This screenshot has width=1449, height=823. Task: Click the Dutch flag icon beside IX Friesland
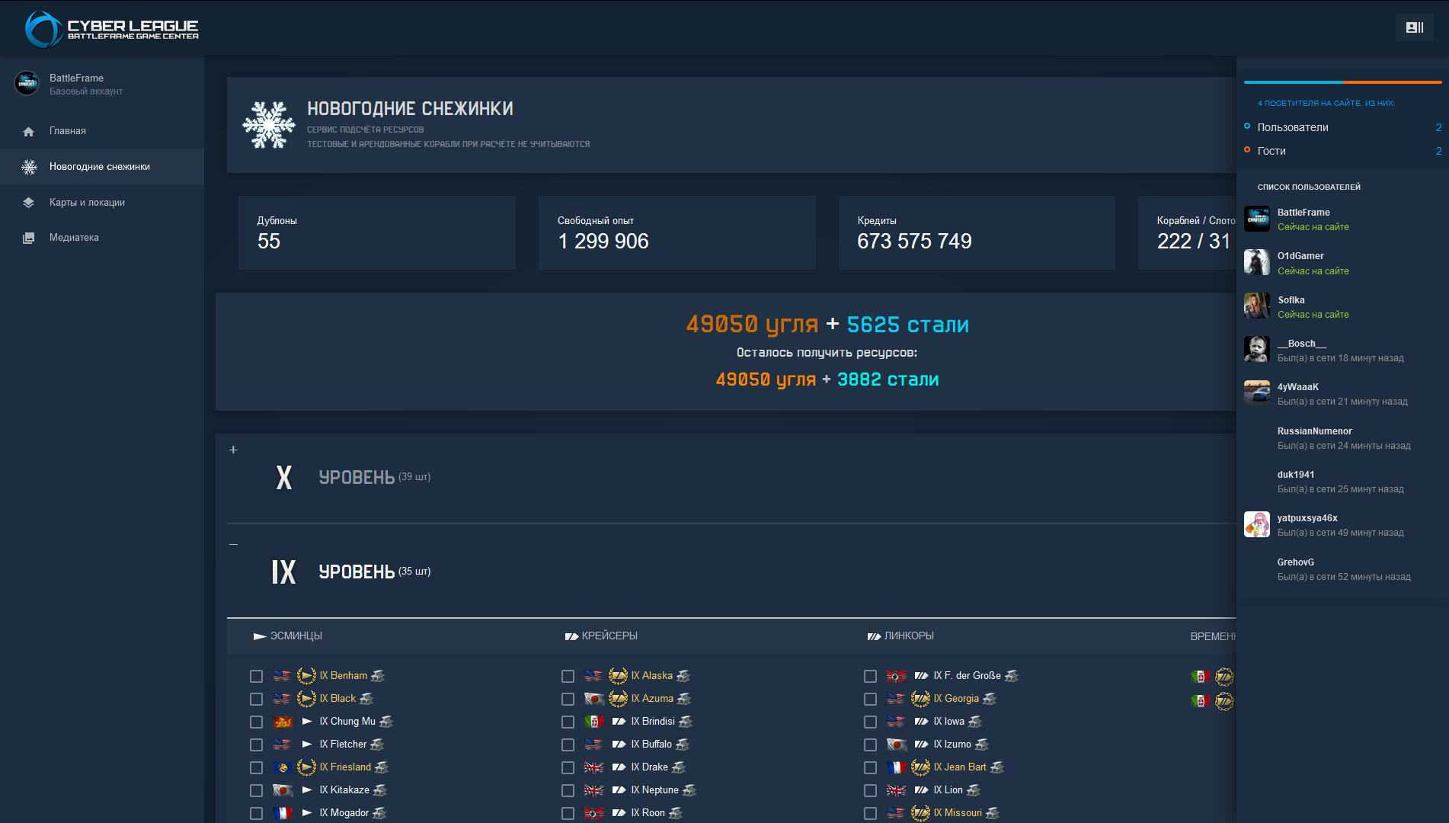[x=283, y=767]
